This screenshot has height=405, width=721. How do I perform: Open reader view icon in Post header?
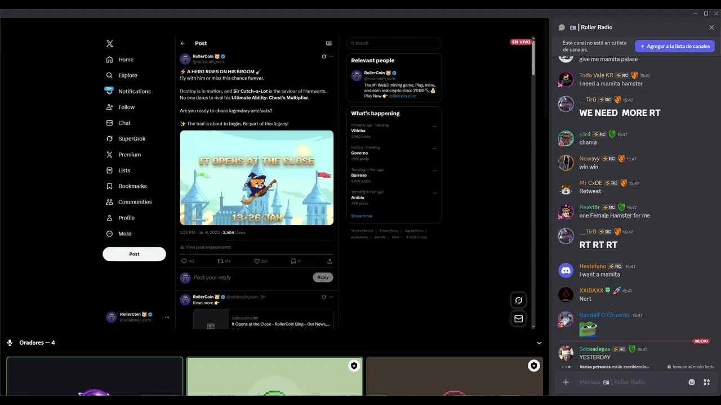point(329,43)
